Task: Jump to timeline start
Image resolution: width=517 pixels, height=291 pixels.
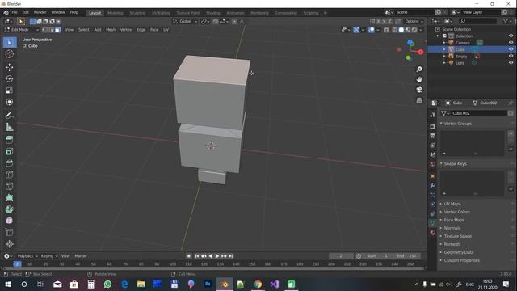Action: click(197, 256)
